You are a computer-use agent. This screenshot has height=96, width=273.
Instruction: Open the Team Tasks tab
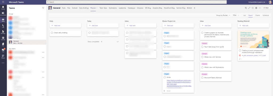pyautogui.click(x=103, y=8)
